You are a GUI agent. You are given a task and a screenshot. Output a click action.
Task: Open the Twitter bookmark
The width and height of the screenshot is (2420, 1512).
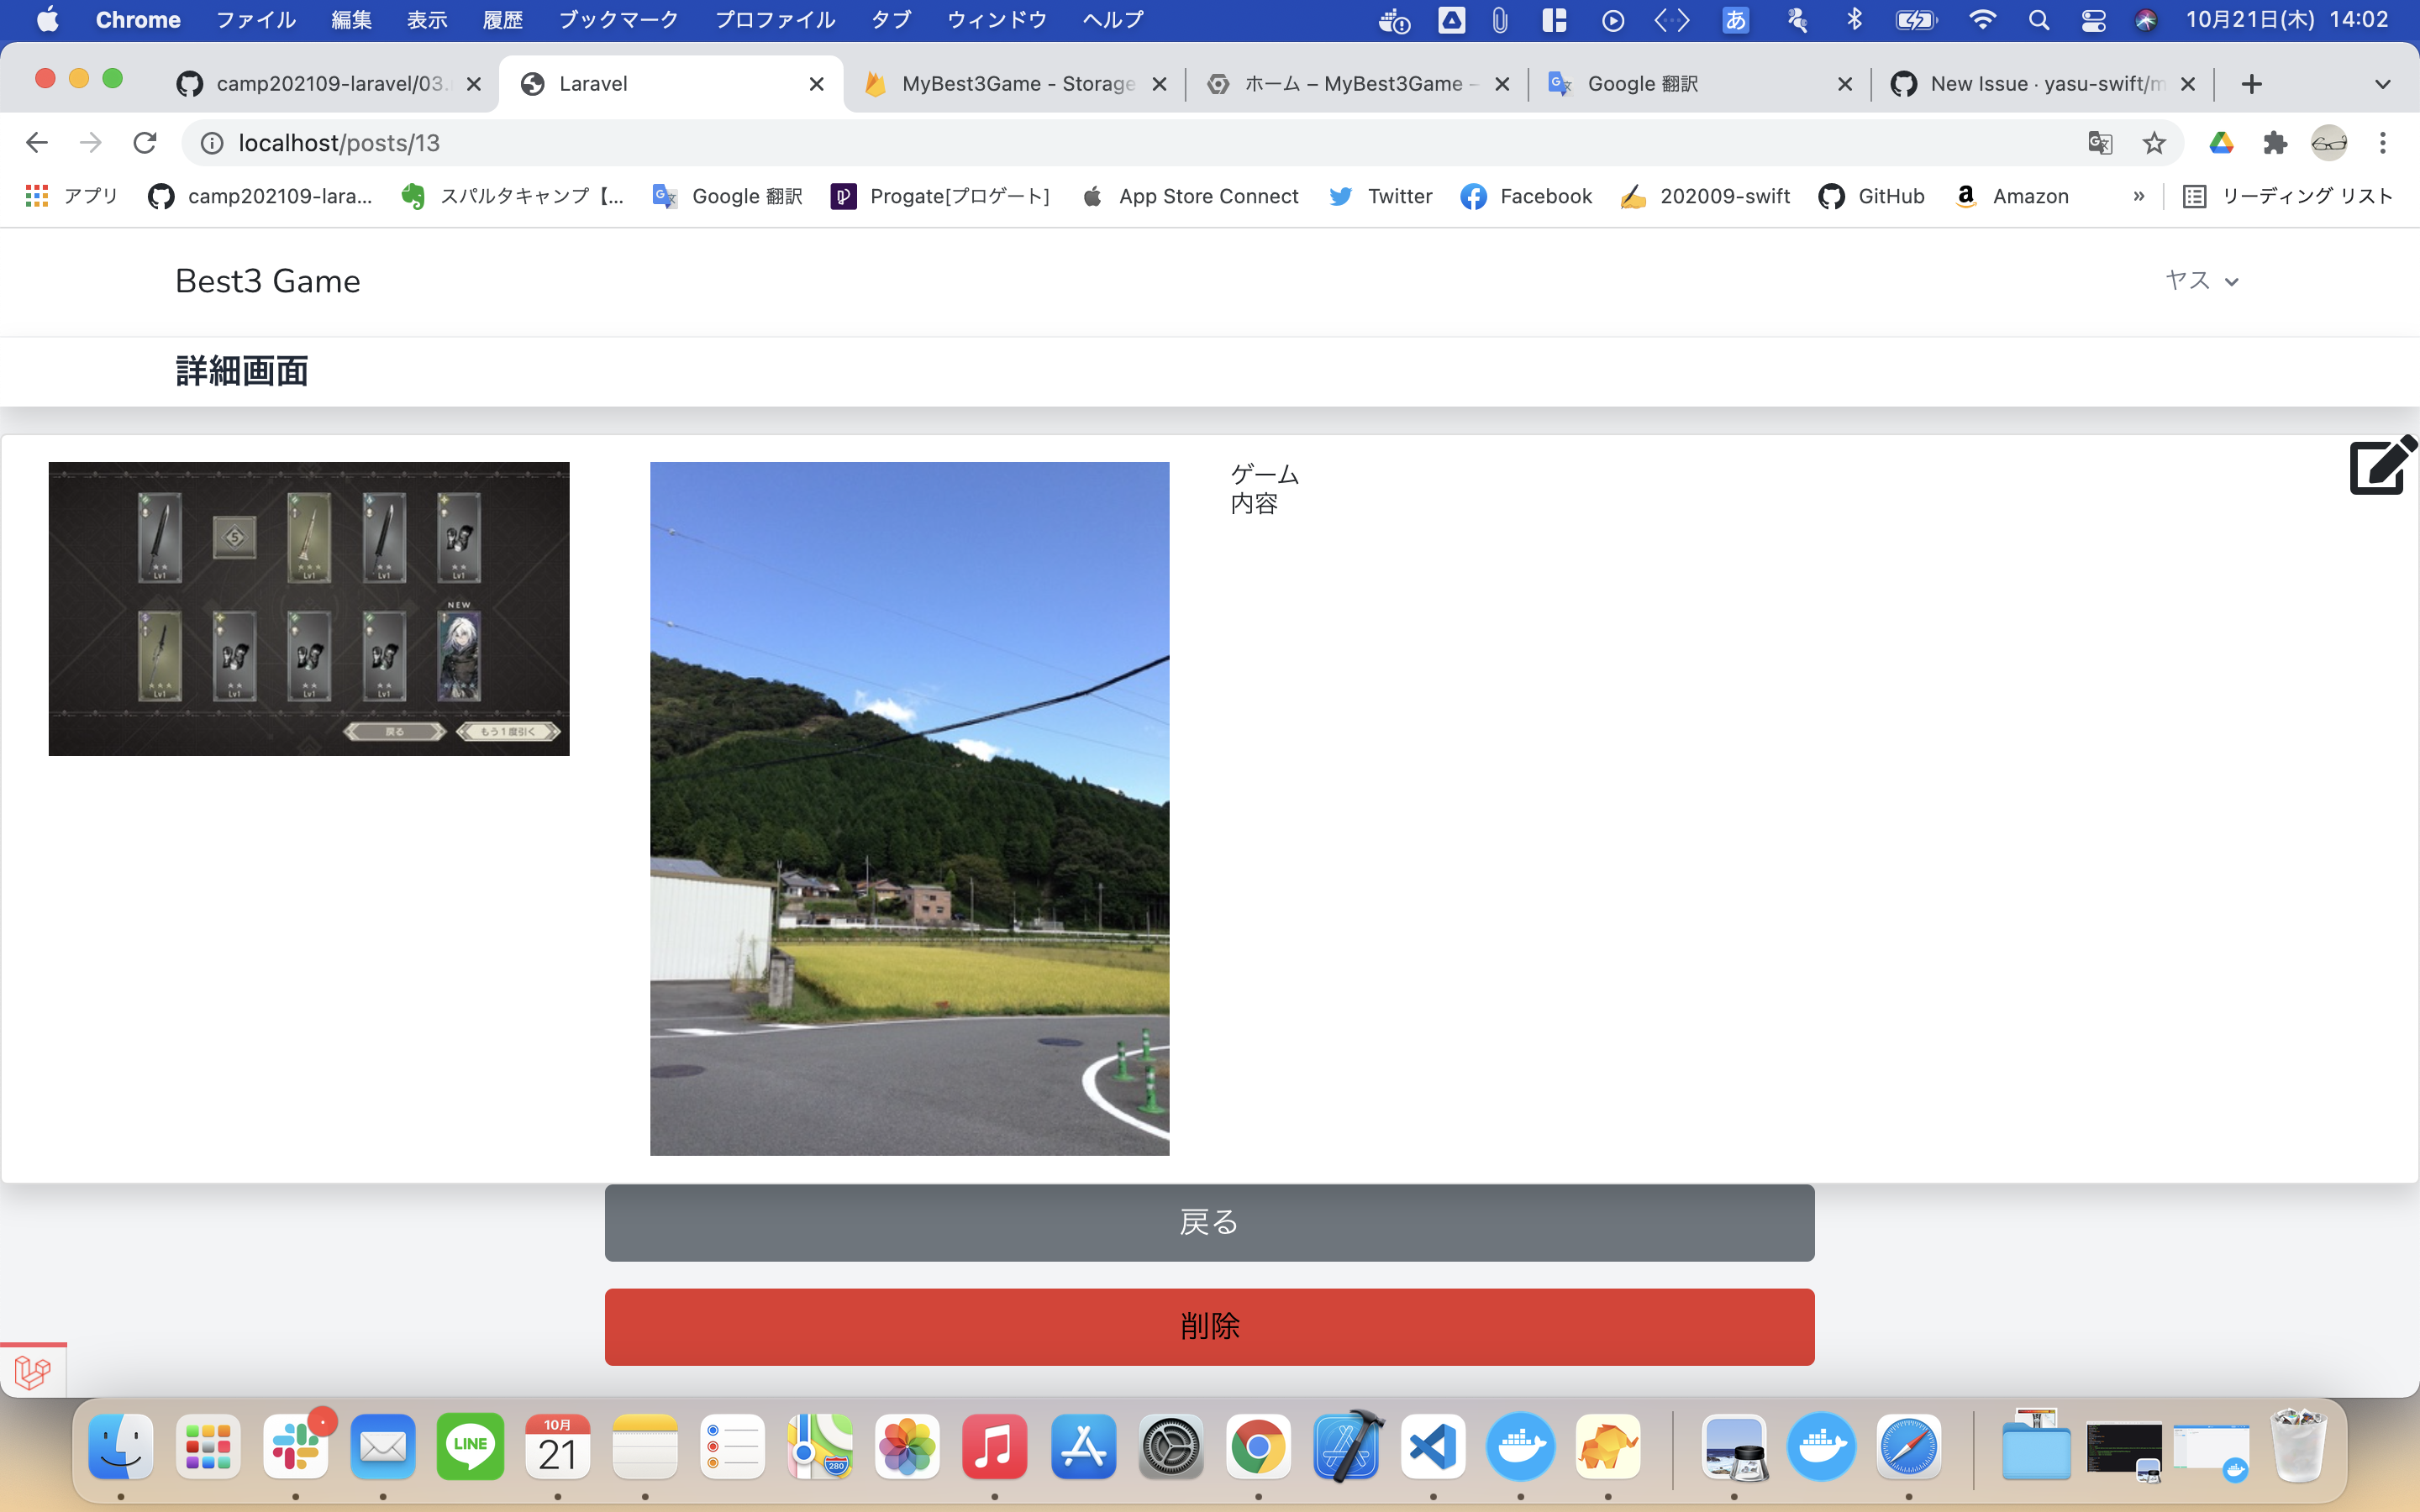[1381, 196]
